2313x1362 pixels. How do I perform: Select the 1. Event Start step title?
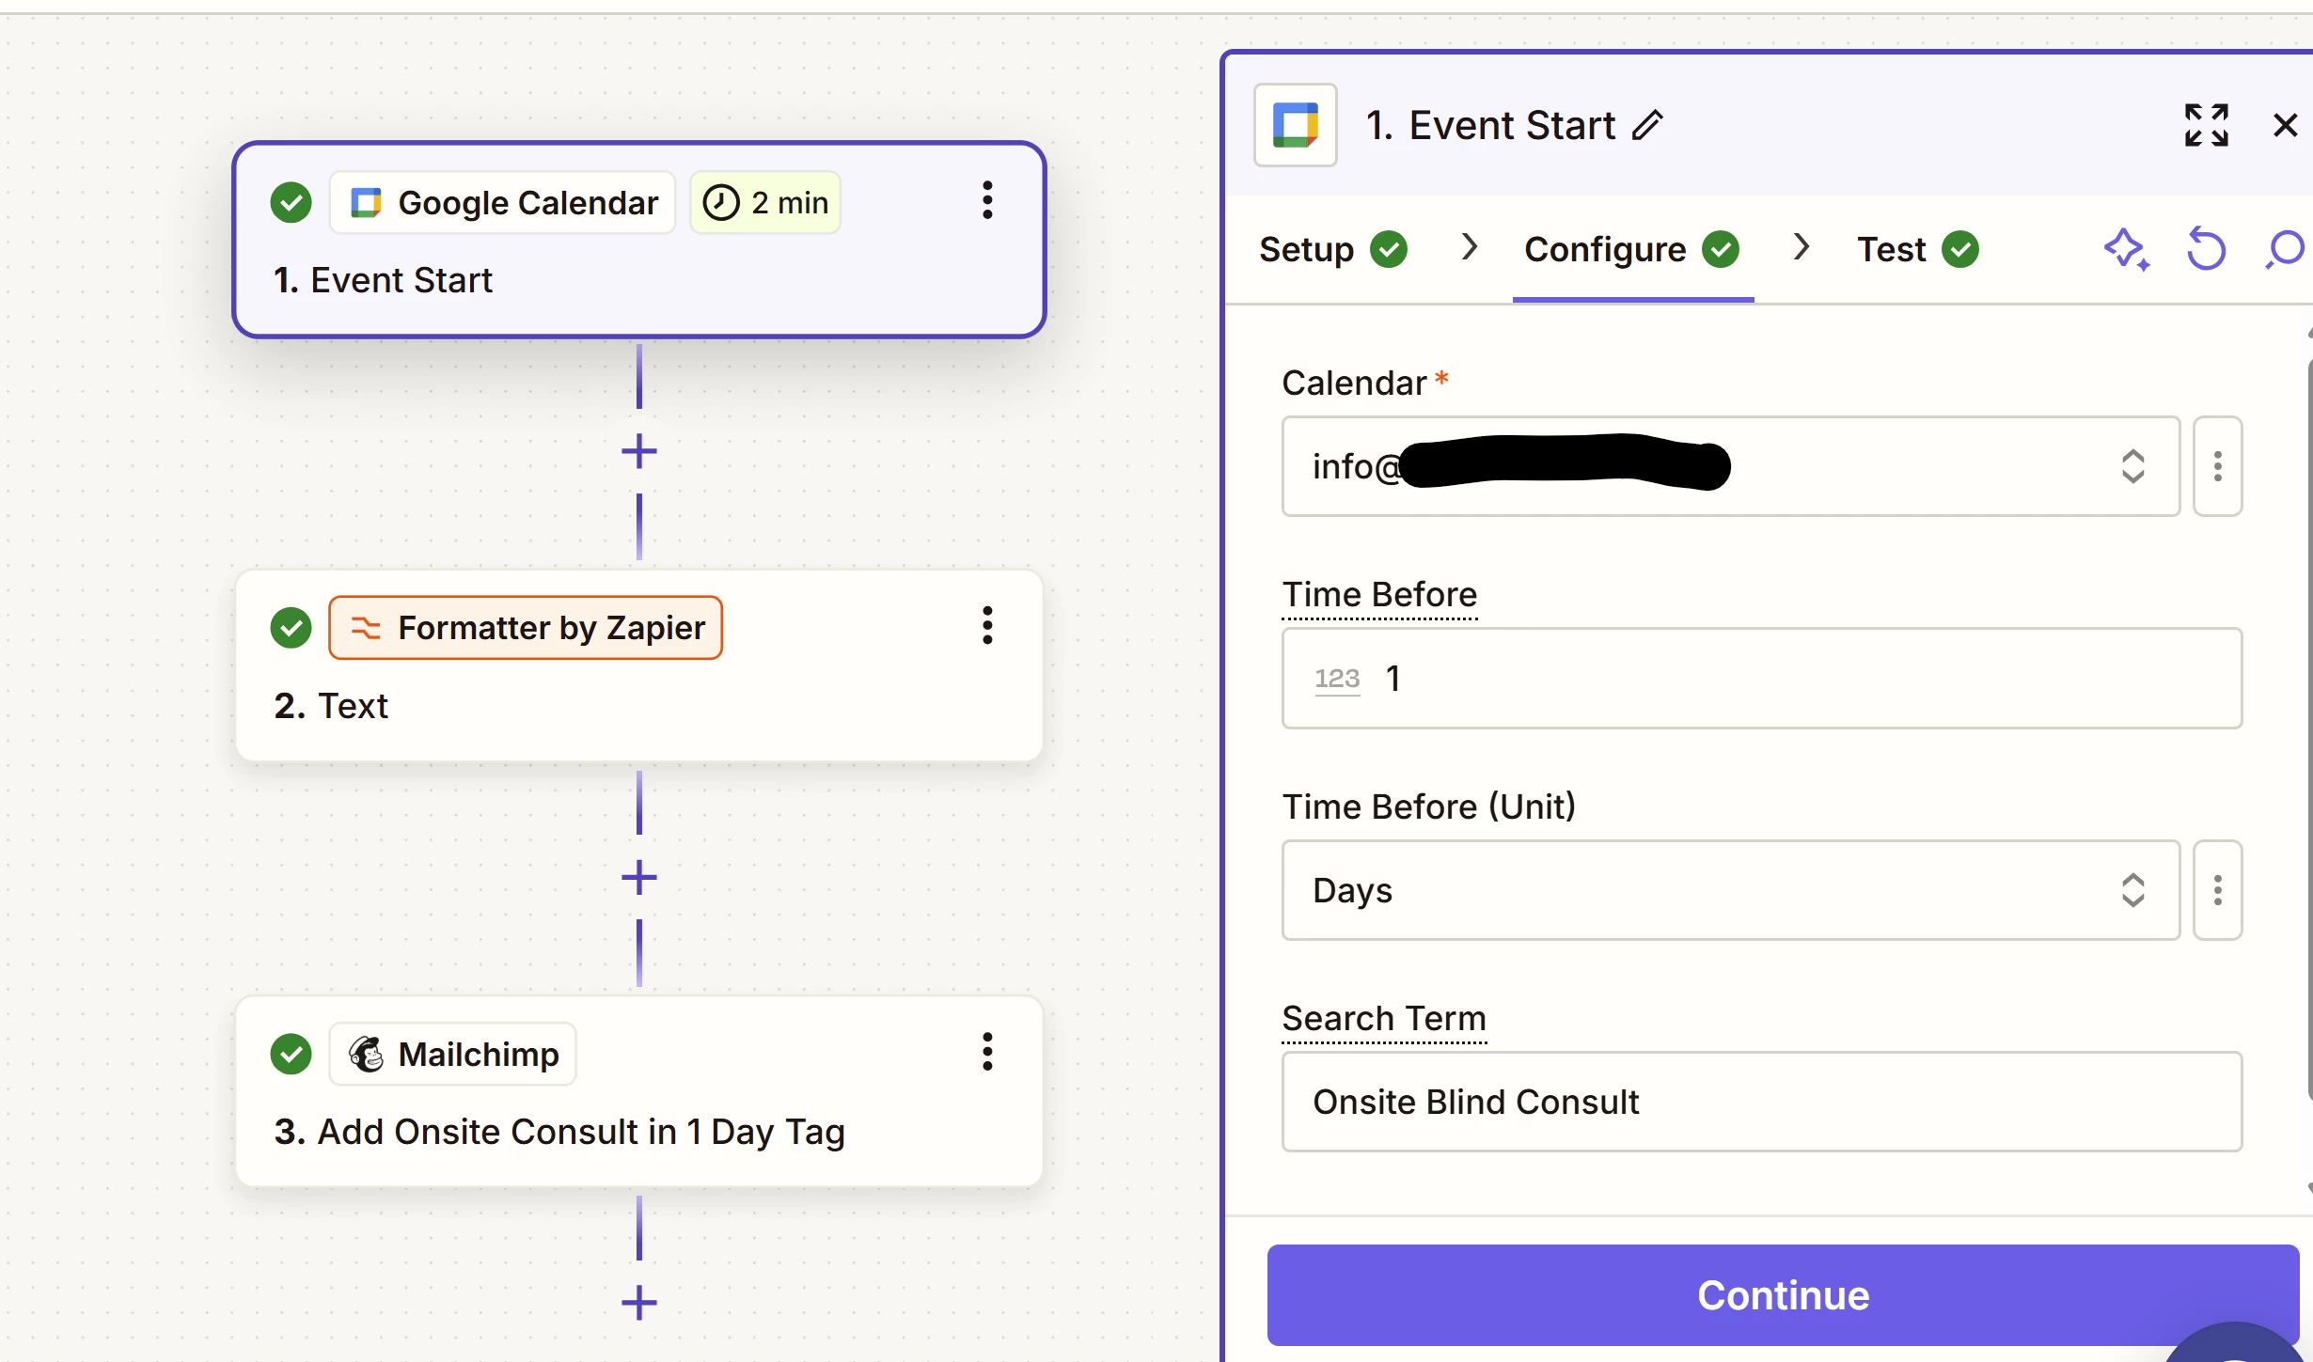coord(383,280)
